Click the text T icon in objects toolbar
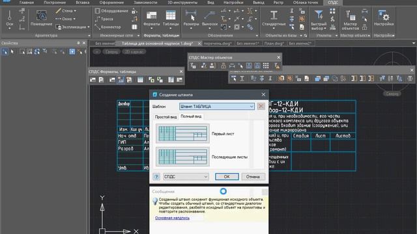 (x=242, y=79)
